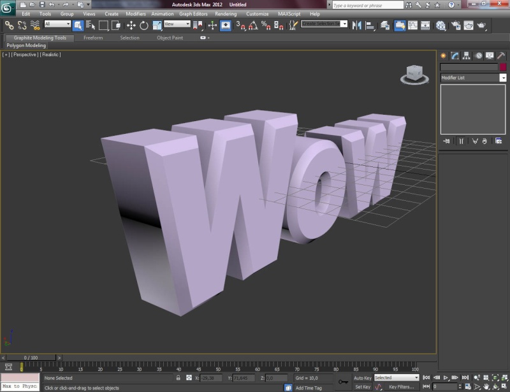This screenshot has height=392, width=510.
Task: Open the Schematic View
Action: click(425, 25)
